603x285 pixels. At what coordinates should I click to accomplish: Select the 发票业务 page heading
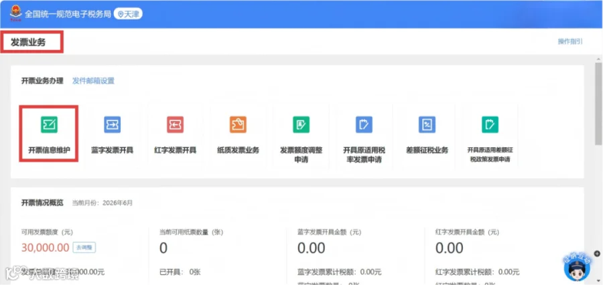click(x=28, y=42)
